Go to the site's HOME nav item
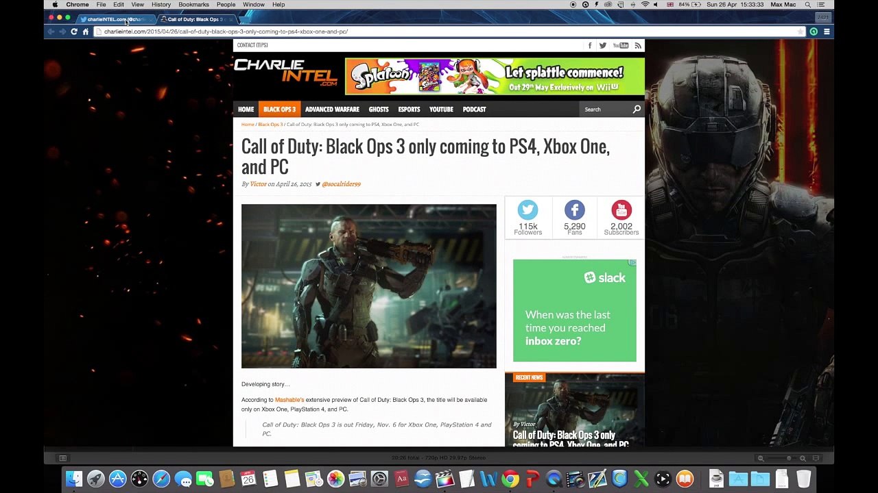 (x=246, y=110)
